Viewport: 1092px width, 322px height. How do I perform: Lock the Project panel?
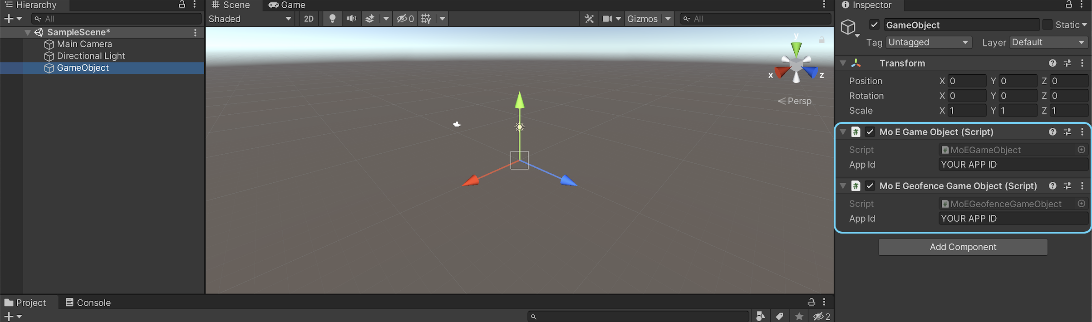tap(811, 302)
